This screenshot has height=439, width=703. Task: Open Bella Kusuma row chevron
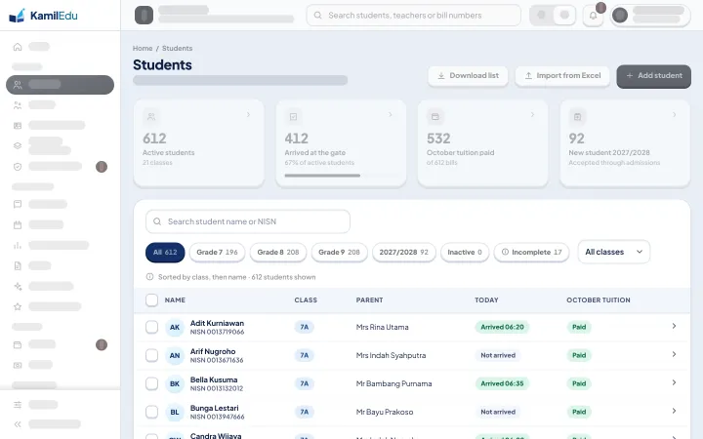point(674,382)
